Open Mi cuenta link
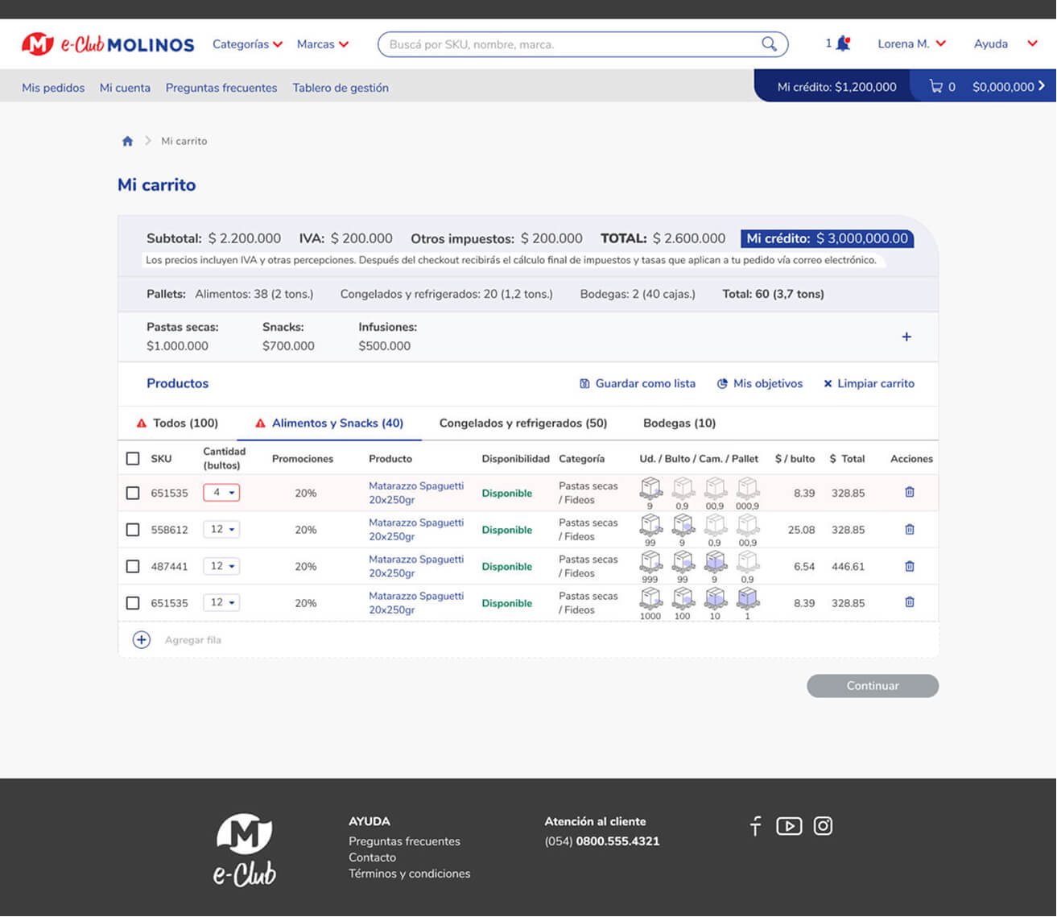 (125, 88)
